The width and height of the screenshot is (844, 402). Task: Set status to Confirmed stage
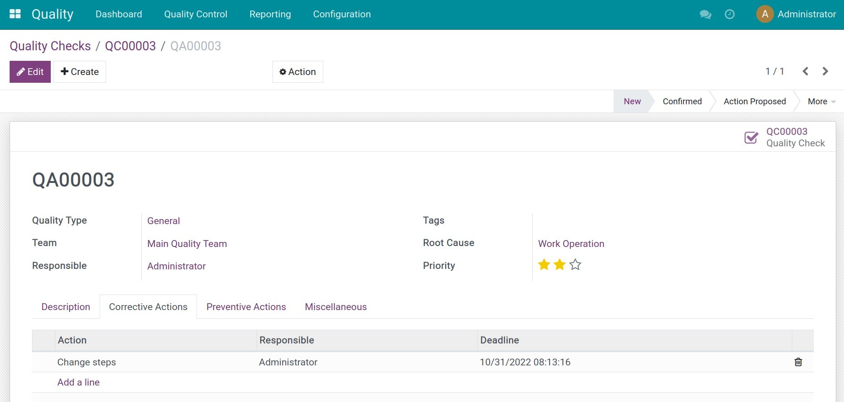tap(682, 102)
